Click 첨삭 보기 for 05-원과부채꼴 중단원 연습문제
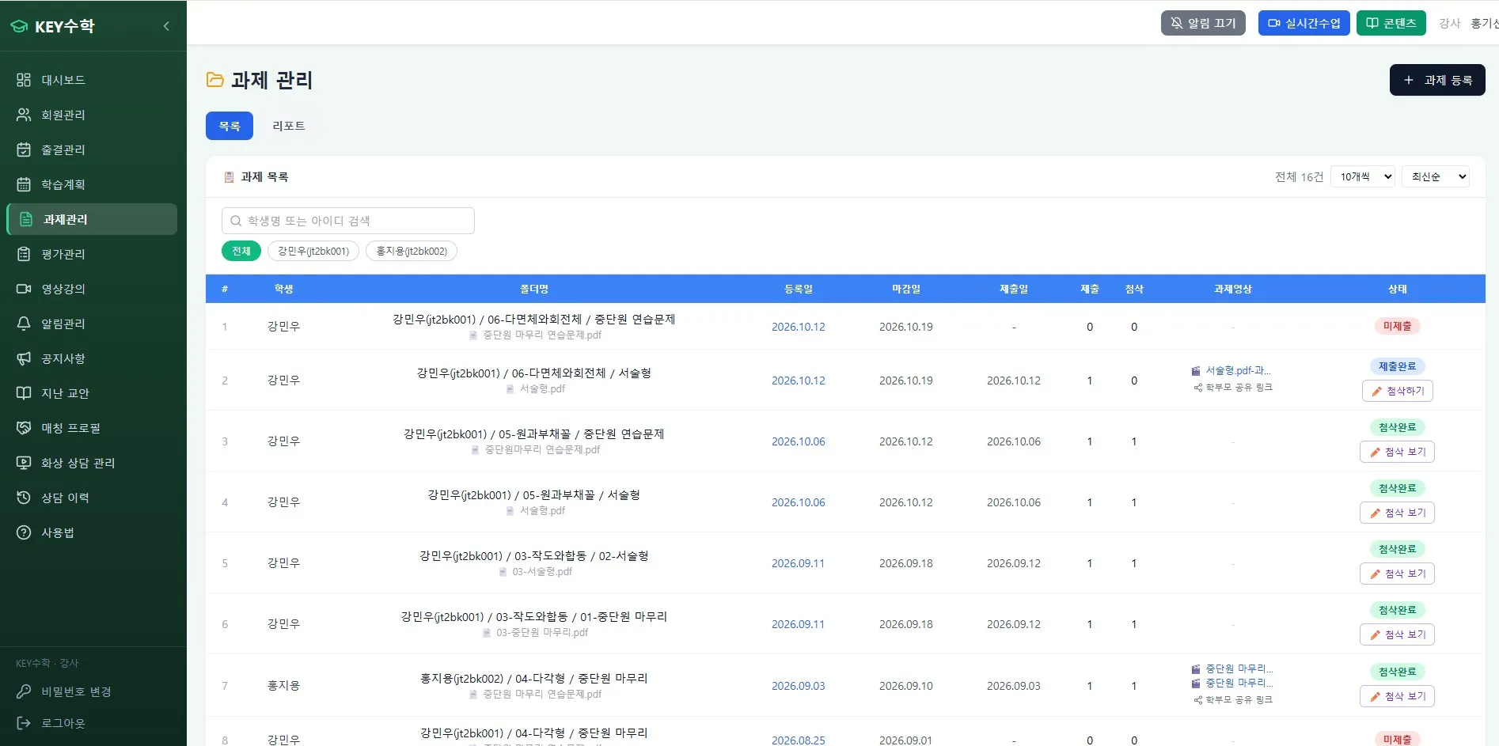Image resolution: width=1499 pixels, height=746 pixels. click(1398, 452)
